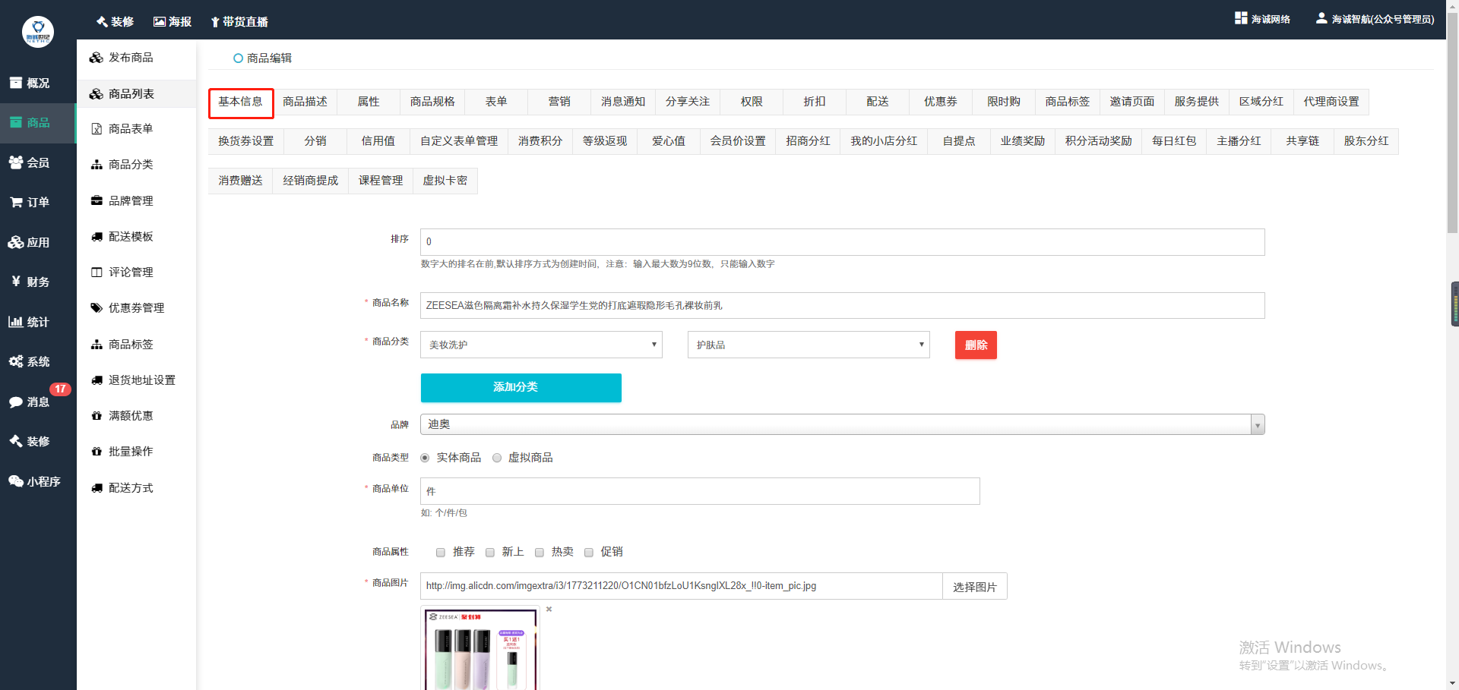Open 会员 members section
Image resolution: width=1459 pixels, height=690 pixels.
38,162
